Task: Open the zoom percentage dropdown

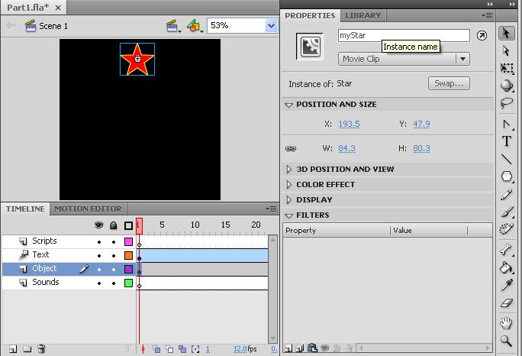Action: pyautogui.click(x=271, y=26)
